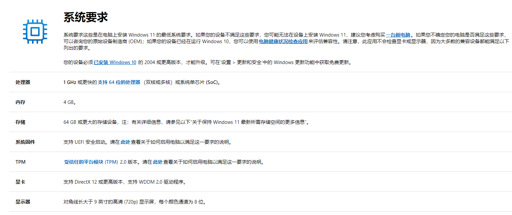Select the 显示器 row label

pos(23,202)
